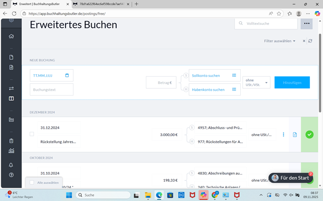Open the browser profile avatar
Viewport: 323px width, 201px height.
[299, 14]
